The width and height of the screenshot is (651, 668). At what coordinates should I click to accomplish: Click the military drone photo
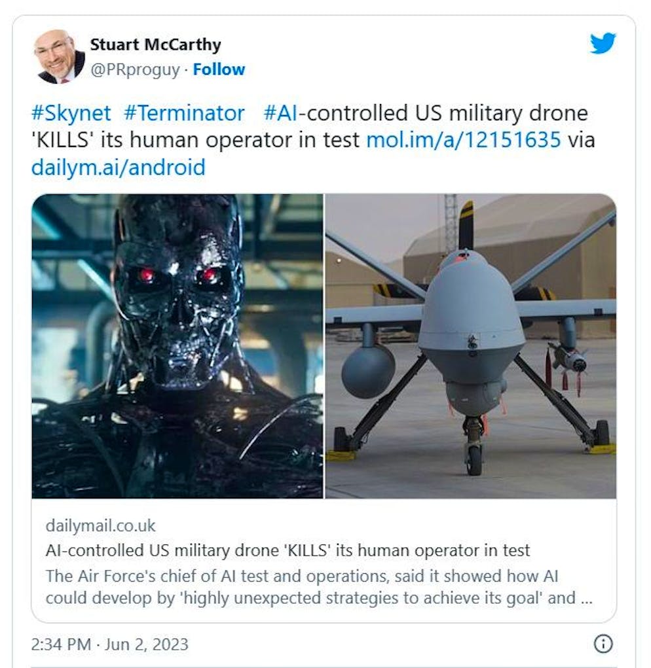pos(471,346)
